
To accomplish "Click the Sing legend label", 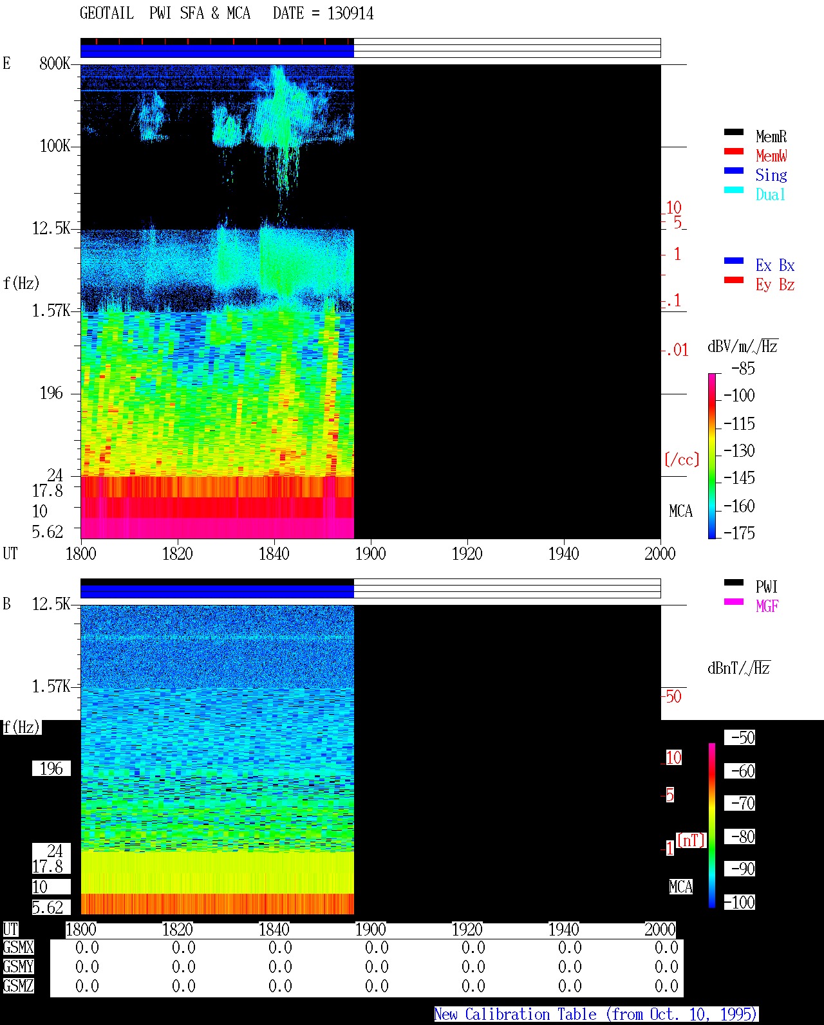I will coord(771,175).
